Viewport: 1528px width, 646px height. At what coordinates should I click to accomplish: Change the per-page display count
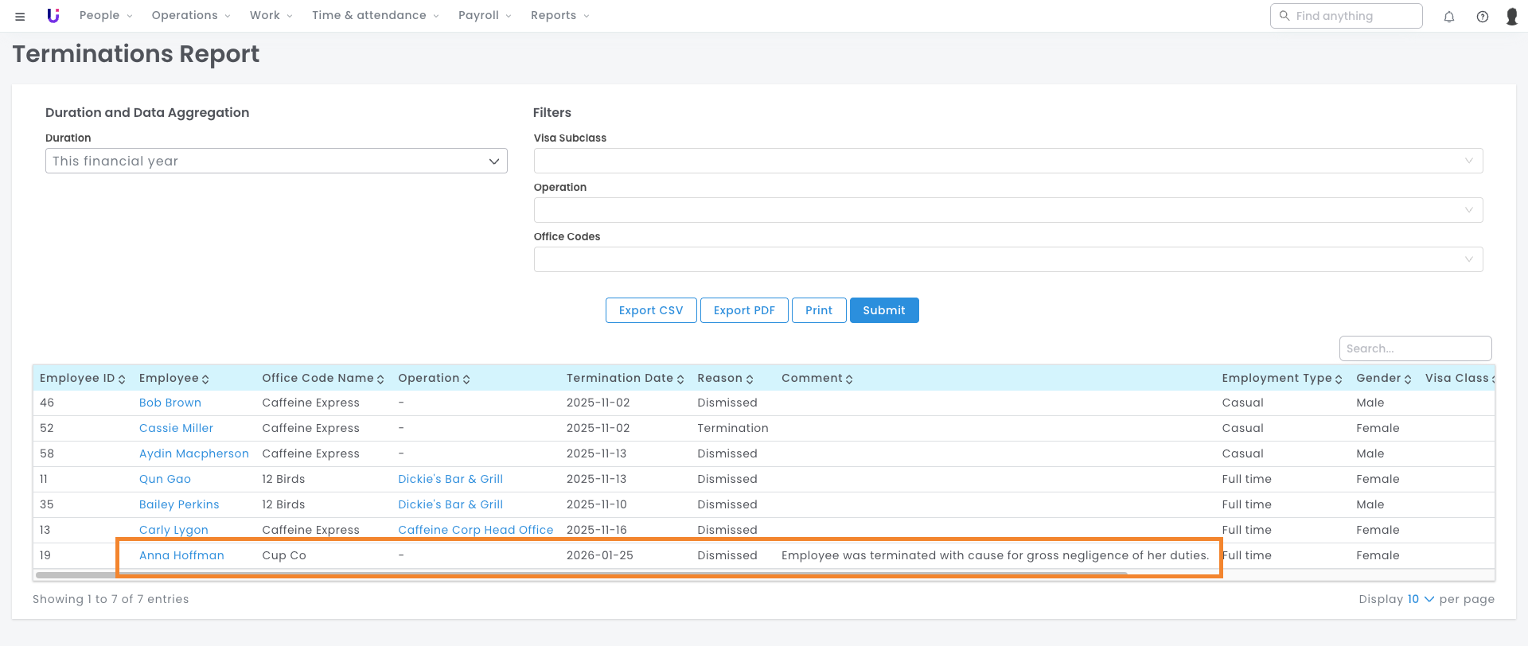pos(1420,599)
